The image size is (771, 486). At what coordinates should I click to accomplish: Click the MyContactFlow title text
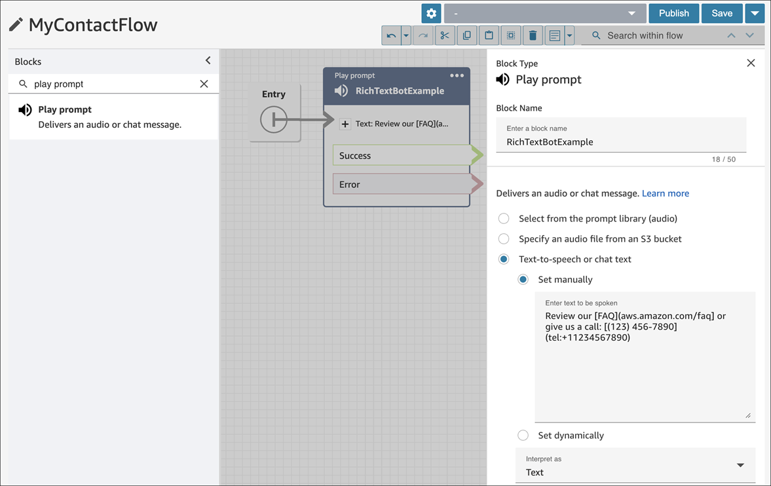point(93,25)
